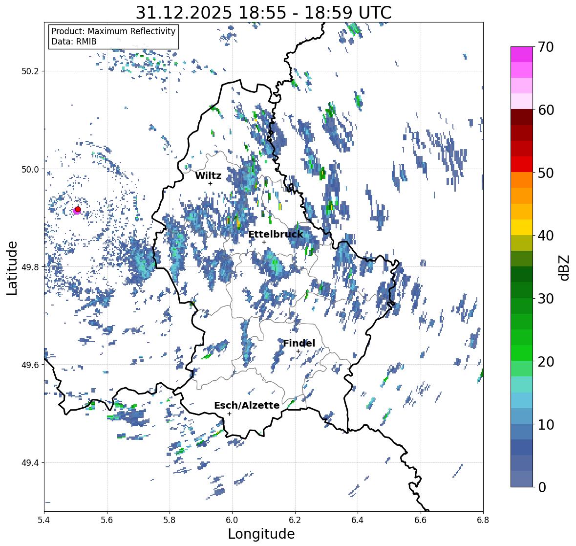Viewport: 576px width, 546px height.
Task: Click the red radar location marker
Action: click(x=78, y=209)
